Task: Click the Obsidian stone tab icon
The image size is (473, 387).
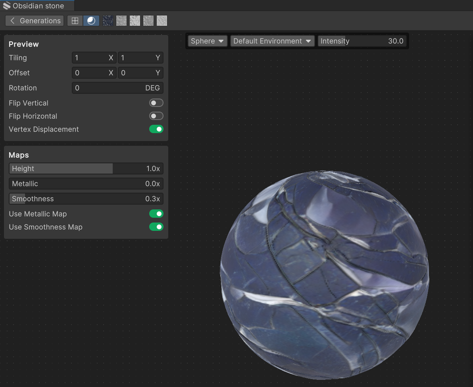Action: pyautogui.click(x=7, y=6)
